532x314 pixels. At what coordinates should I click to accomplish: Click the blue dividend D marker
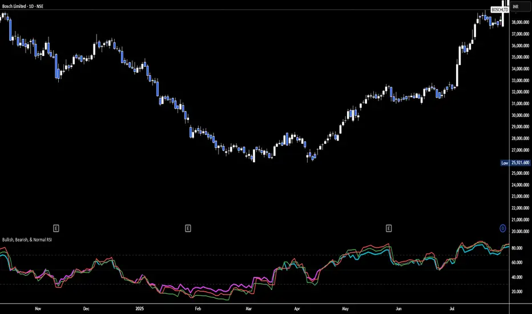(x=503, y=228)
